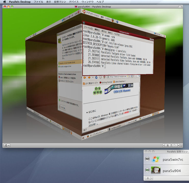
Task: Click the blue help icon in Ubuntu panel
Action: click(117, 22)
